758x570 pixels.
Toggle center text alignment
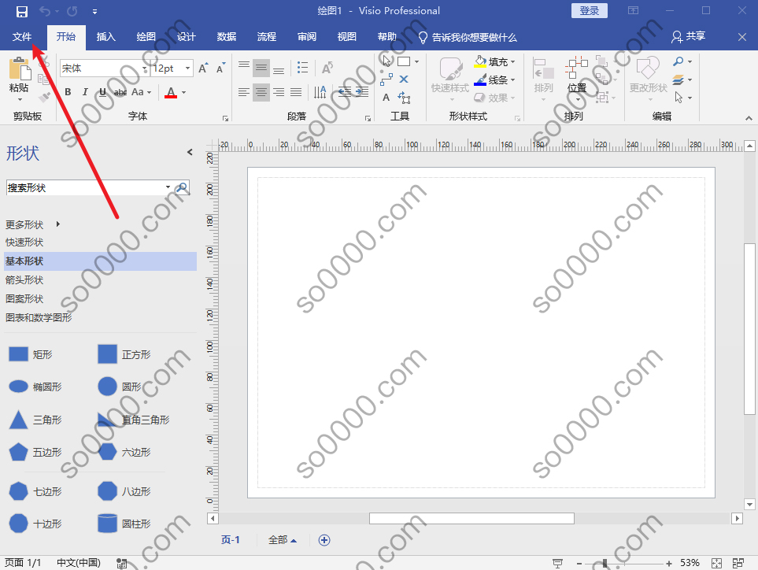pyautogui.click(x=261, y=92)
